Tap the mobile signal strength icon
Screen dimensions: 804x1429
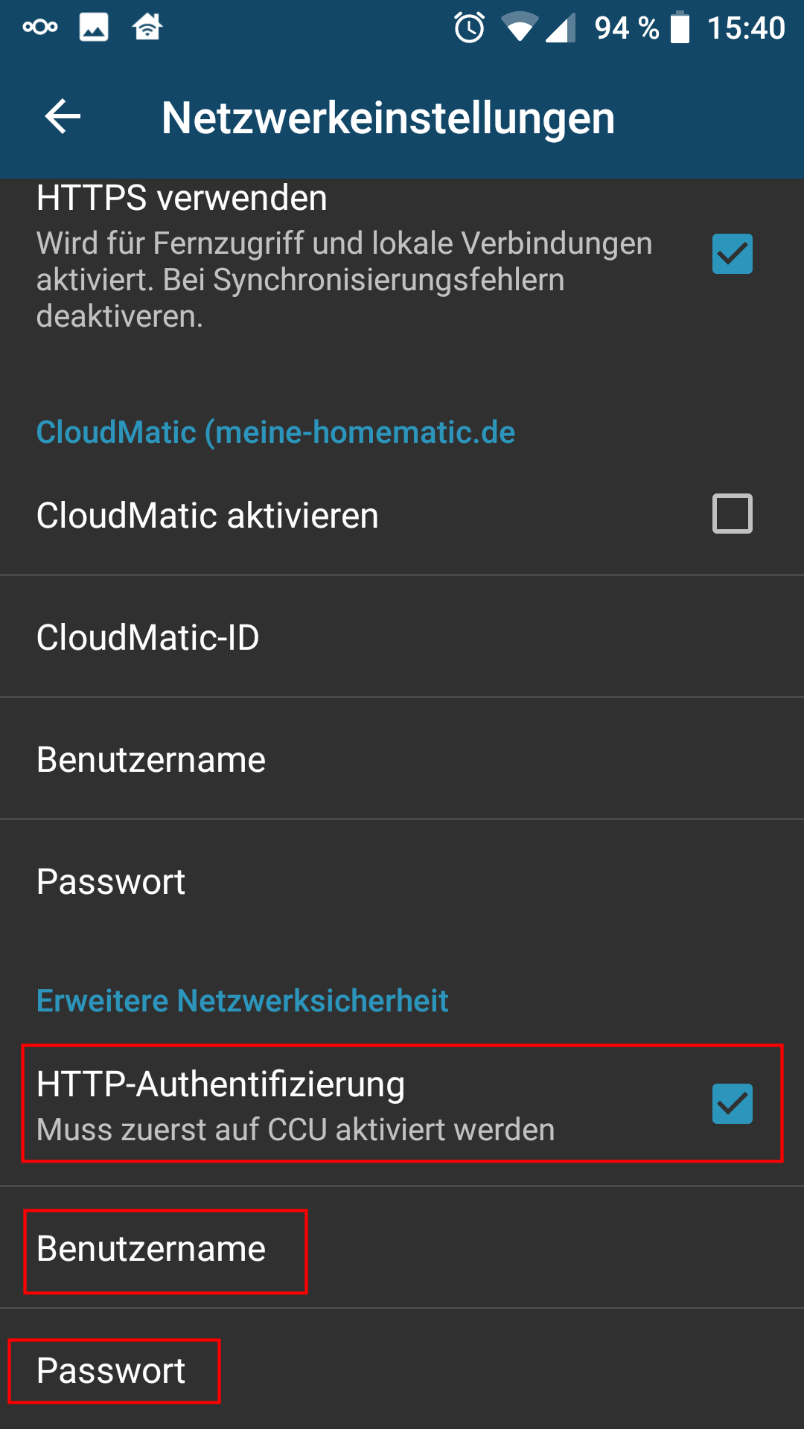(561, 28)
